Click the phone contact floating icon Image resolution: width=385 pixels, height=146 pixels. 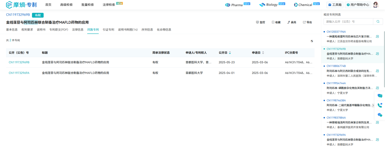[380, 105]
